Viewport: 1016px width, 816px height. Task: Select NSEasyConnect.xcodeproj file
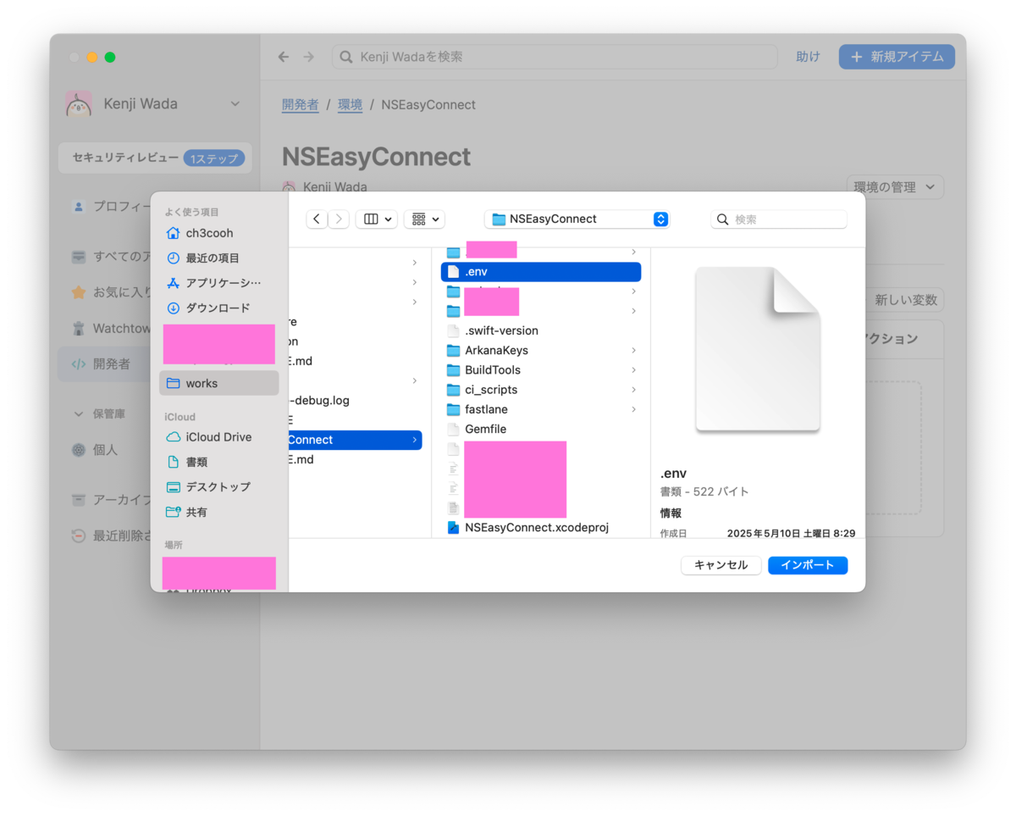tap(537, 527)
